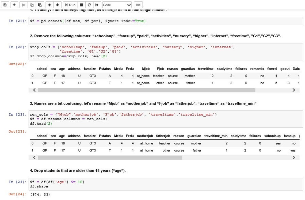This screenshot has height=200, width=305.
Task: Add a new cell with the plus icon
Action: click(14, 5)
